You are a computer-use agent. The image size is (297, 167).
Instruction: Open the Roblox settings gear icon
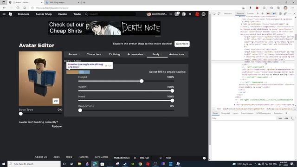tap(204, 14)
